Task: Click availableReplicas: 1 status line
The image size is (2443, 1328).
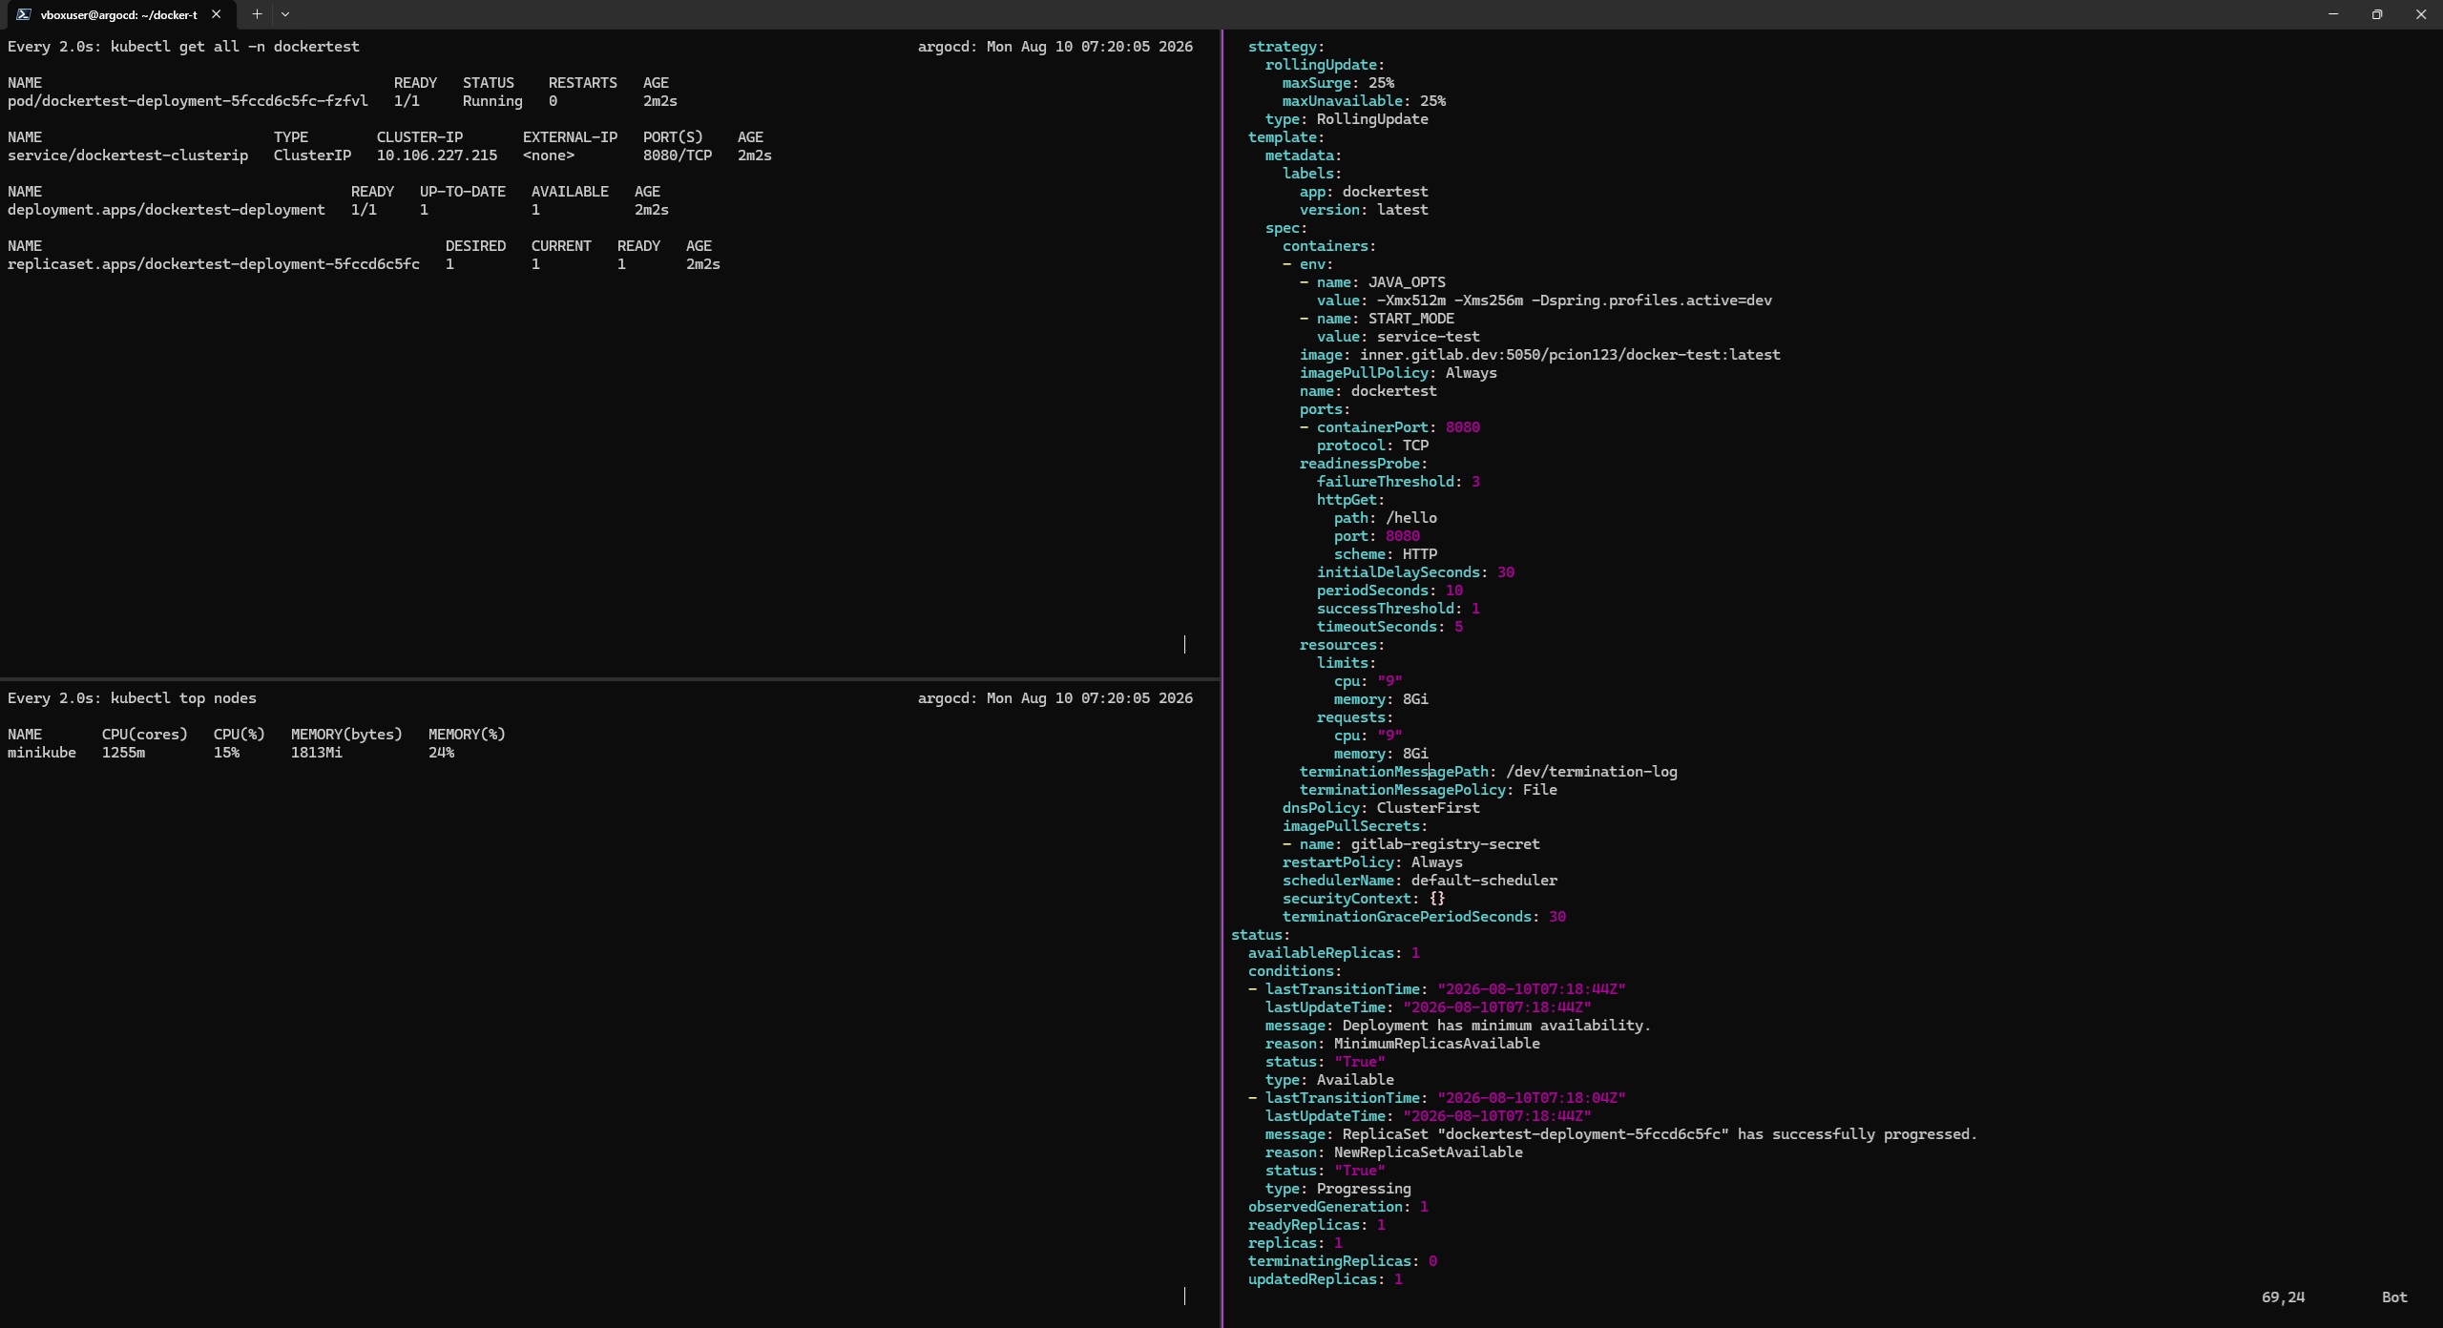Action: click(1334, 953)
